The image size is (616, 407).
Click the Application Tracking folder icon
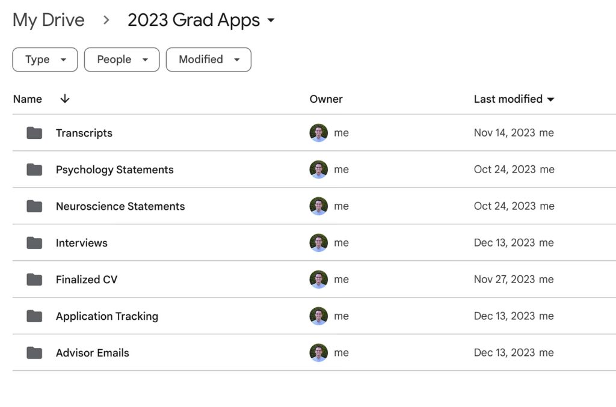click(x=34, y=316)
